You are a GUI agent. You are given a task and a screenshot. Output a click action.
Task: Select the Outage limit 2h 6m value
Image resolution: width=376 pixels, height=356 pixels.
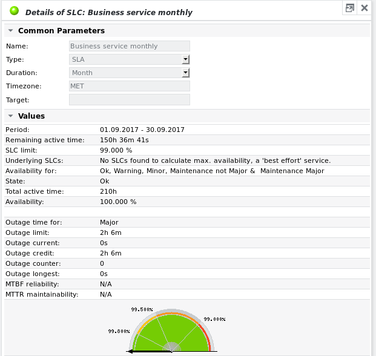[x=111, y=232]
